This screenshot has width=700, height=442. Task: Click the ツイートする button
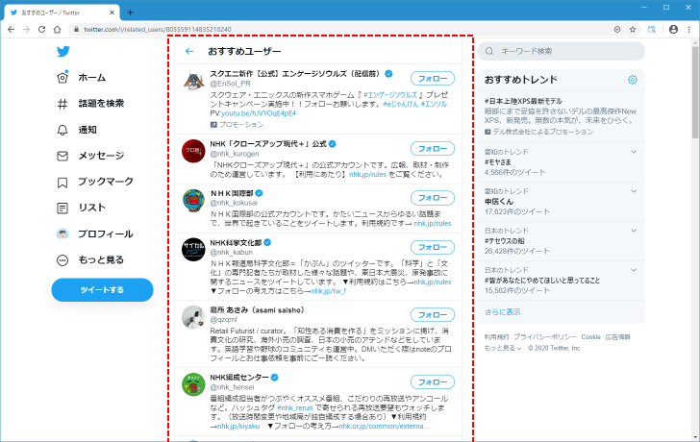pyautogui.click(x=102, y=290)
